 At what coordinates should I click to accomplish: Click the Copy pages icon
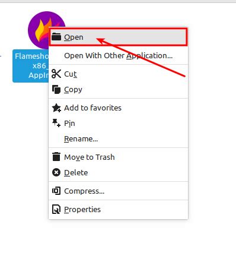[56, 90]
